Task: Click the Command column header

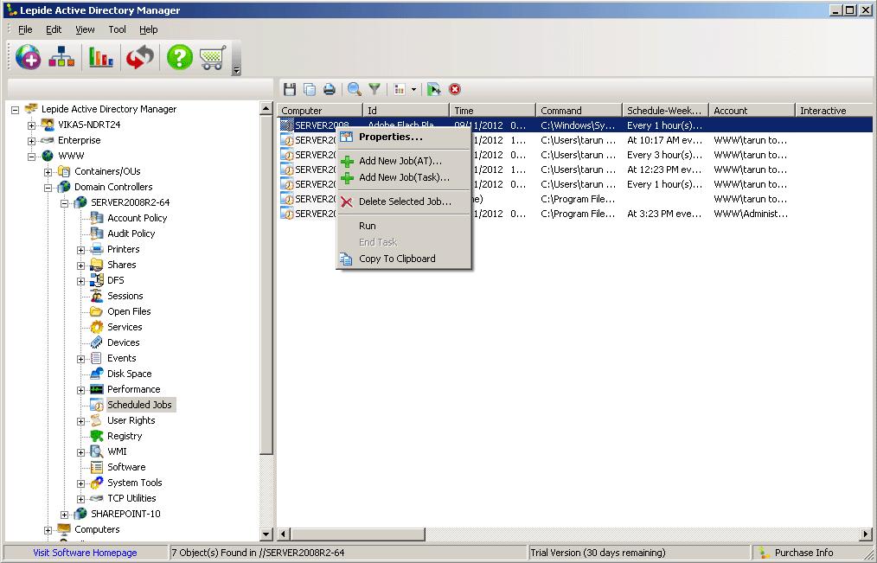Action: (579, 110)
